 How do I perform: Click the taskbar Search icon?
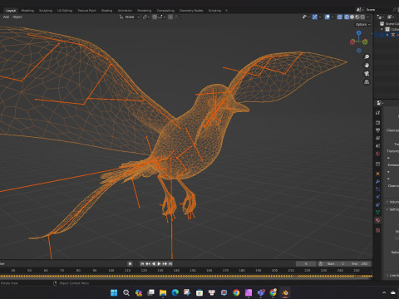pos(126,292)
